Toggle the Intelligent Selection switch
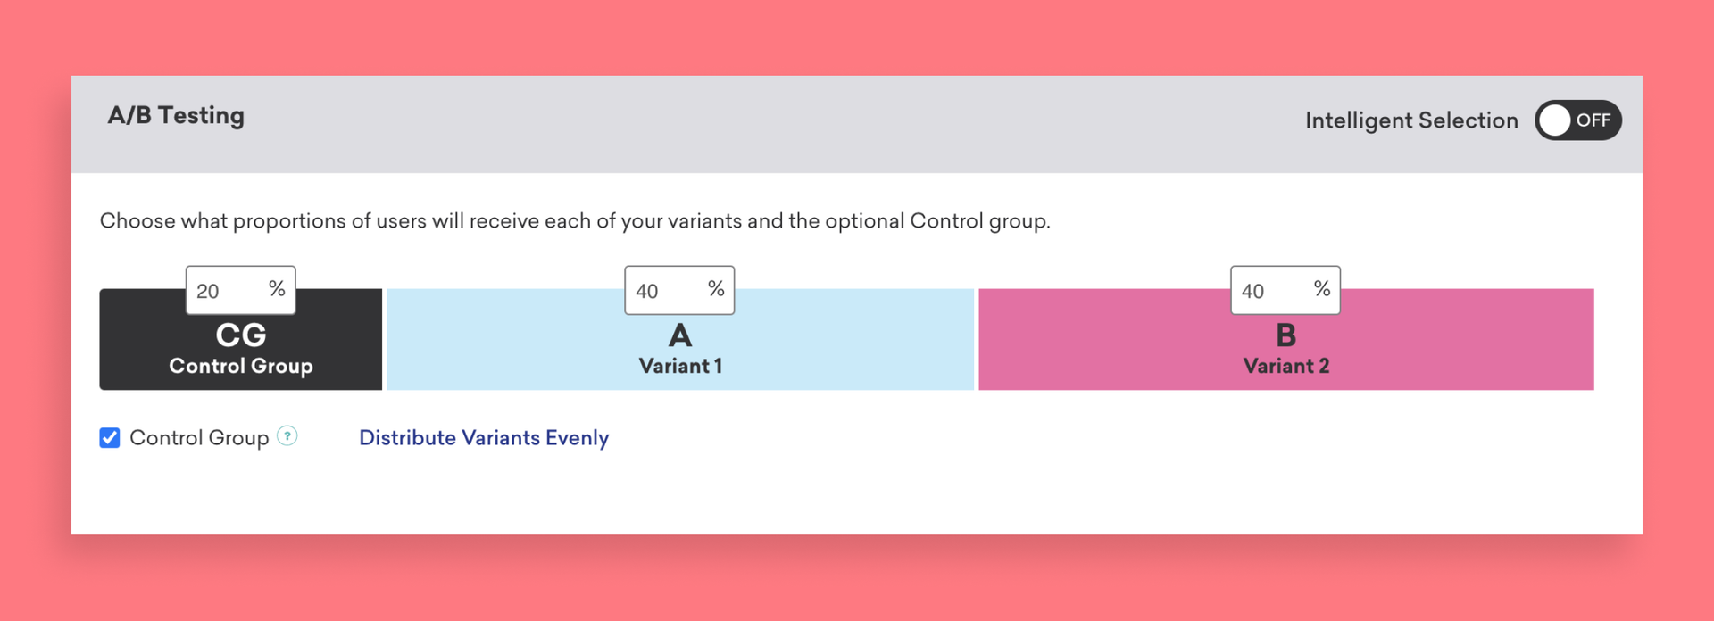1714x621 pixels. (1577, 120)
